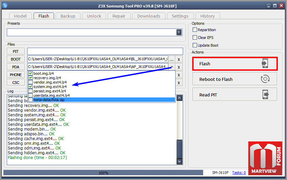Click the PDA file path field
Screen dimensions: 287x180
[98, 67]
